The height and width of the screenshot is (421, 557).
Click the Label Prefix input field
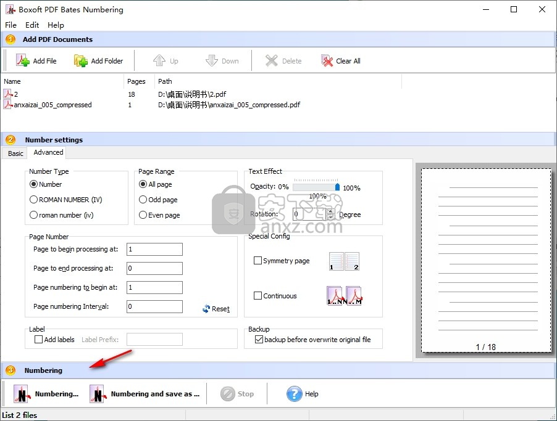click(x=154, y=340)
